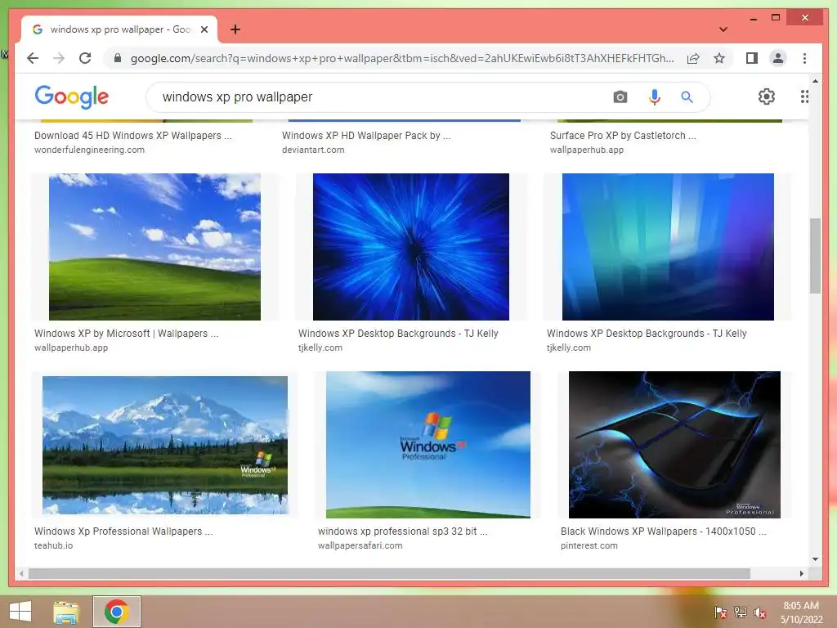Open 'windows xp professional sp3 32 bit' link
837x628 pixels.
402,532
